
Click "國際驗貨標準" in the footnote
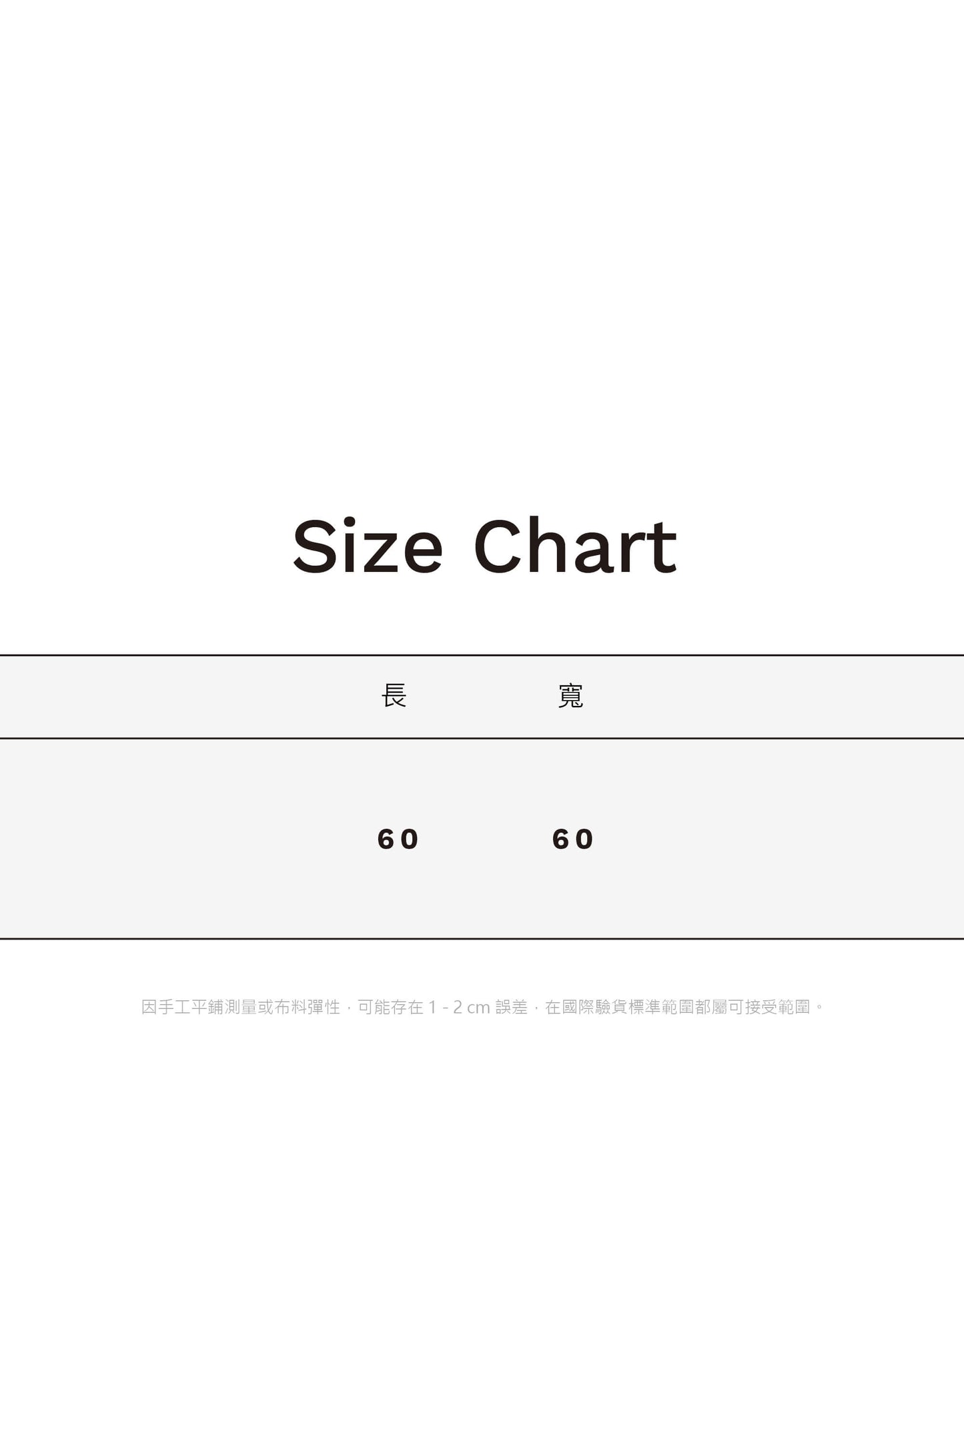(612, 1007)
